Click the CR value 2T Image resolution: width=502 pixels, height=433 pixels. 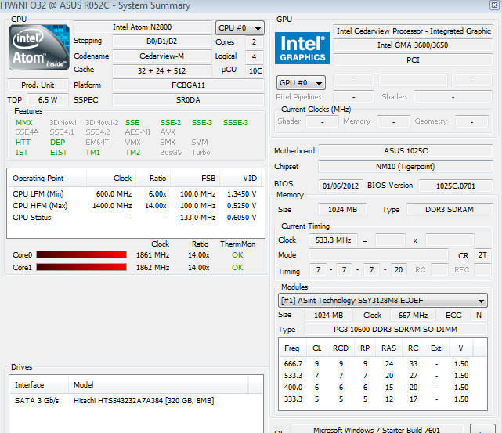[x=482, y=255]
